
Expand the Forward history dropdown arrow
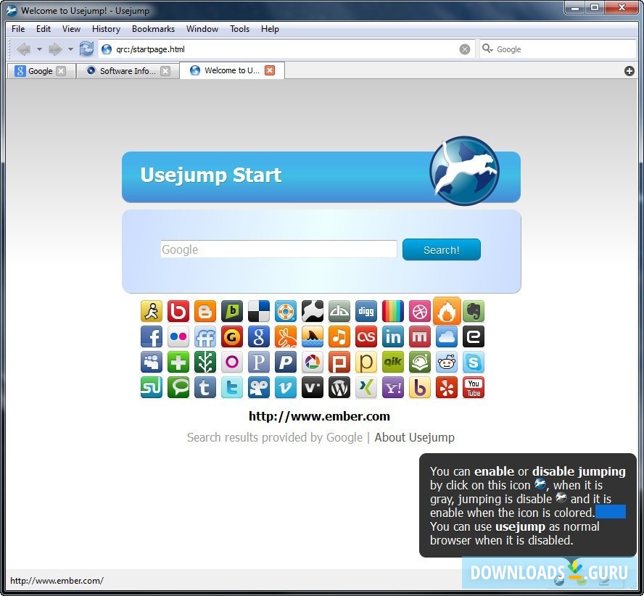pyautogui.click(x=70, y=49)
